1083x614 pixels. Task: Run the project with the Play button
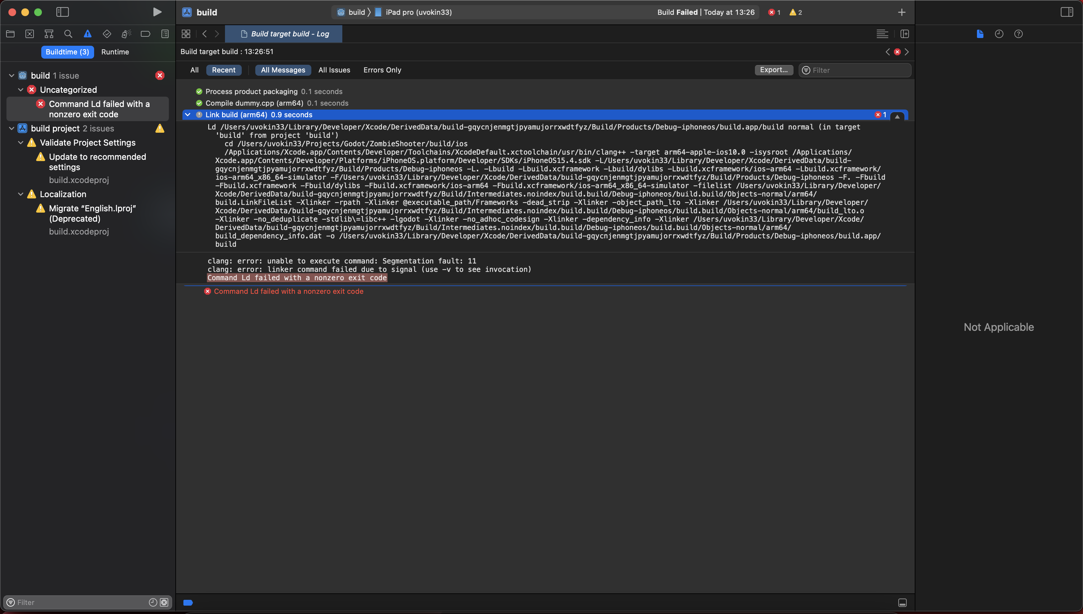(157, 12)
